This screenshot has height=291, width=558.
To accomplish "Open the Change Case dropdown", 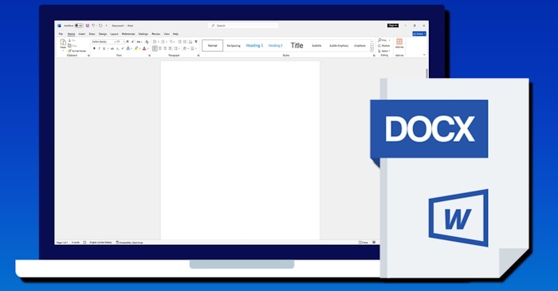I will (139, 42).
